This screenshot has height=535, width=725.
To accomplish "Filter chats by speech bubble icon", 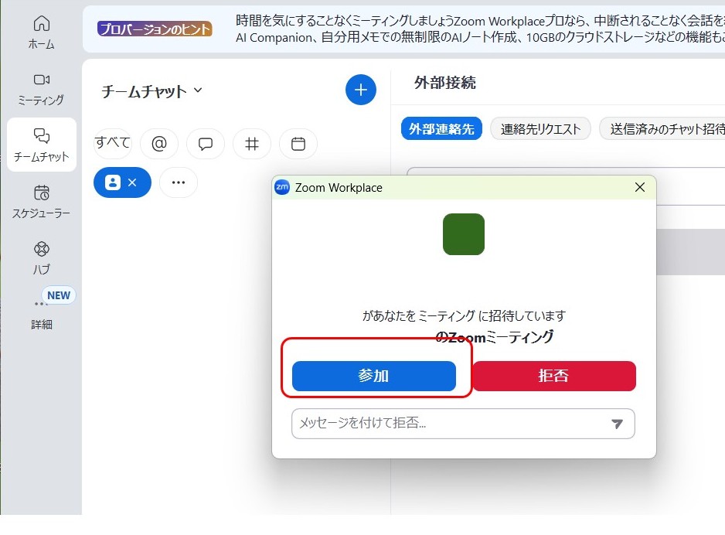I will tap(206, 144).
